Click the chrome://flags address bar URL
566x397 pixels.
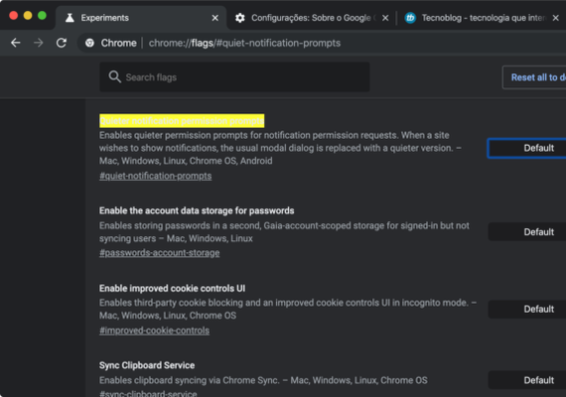[x=244, y=43]
